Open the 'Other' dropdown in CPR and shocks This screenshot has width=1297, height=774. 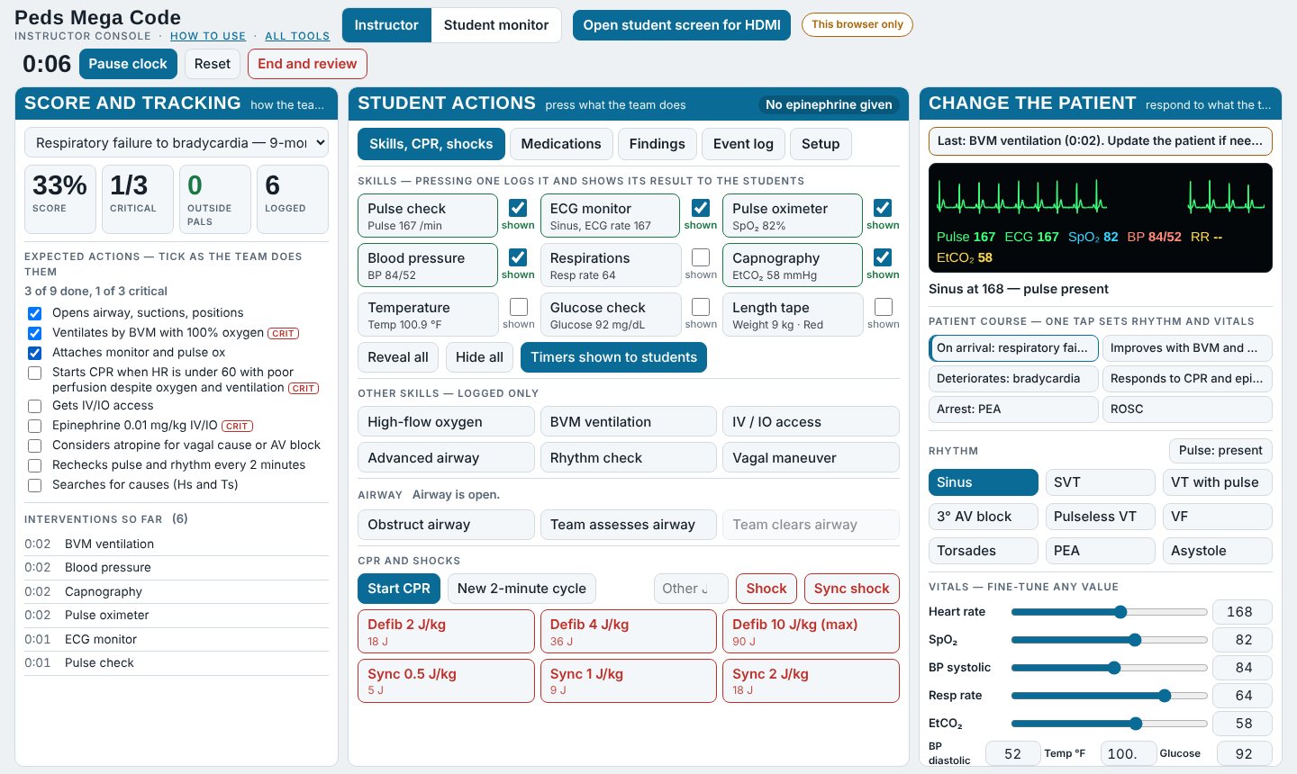[691, 589]
